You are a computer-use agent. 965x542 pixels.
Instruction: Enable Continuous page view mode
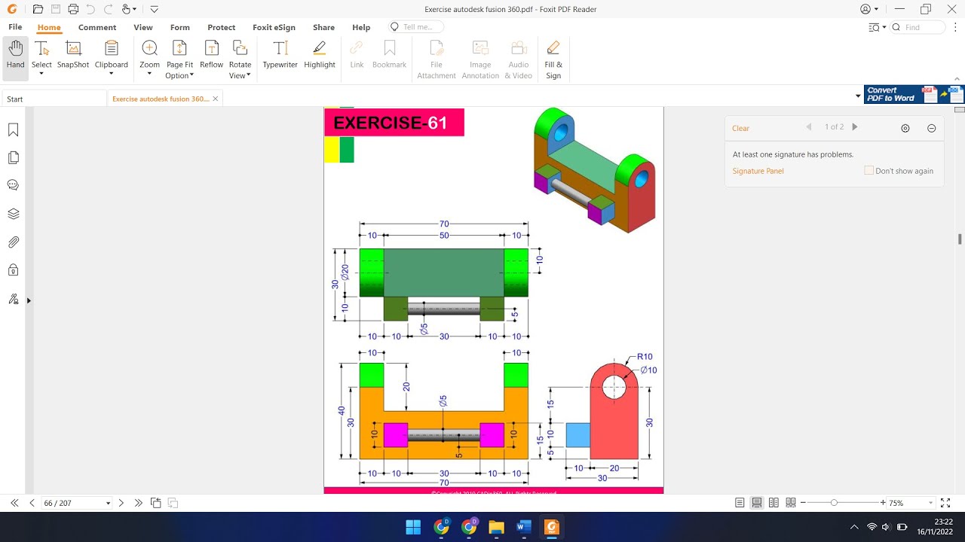tap(756, 503)
